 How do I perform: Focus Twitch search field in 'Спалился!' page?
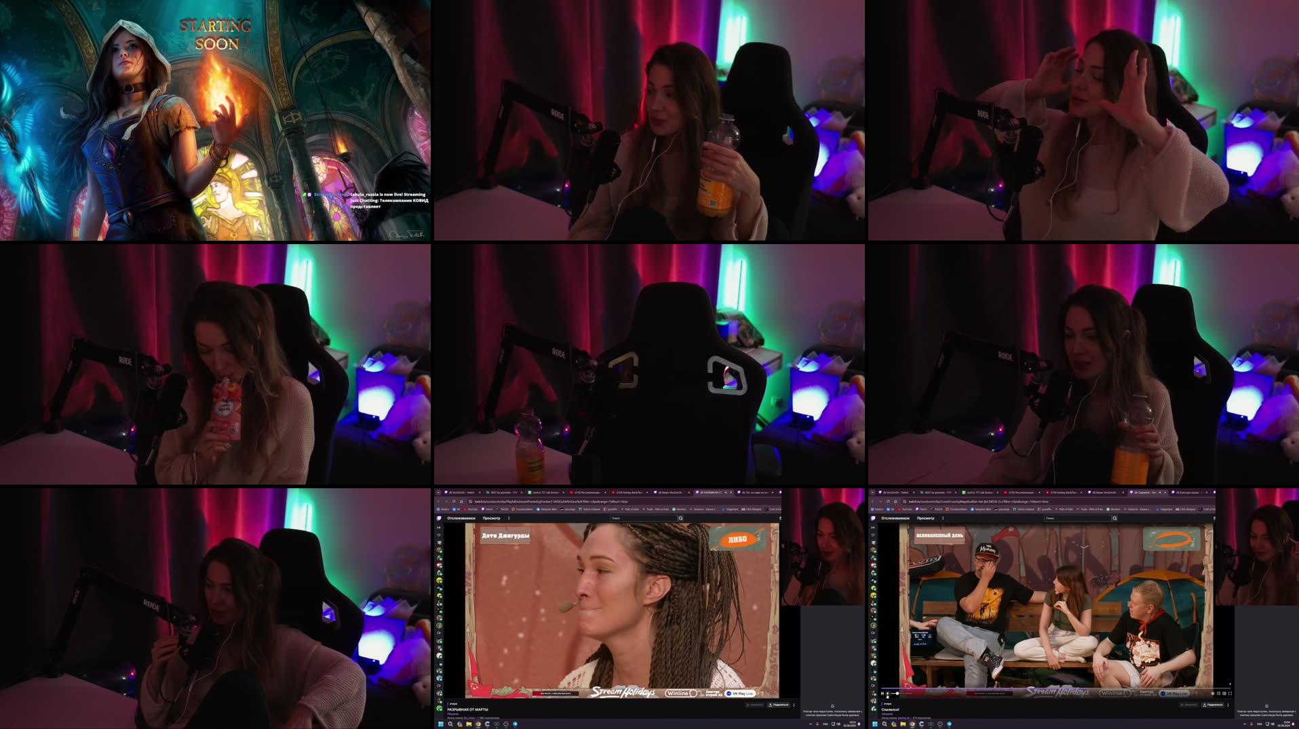(1079, 518)
